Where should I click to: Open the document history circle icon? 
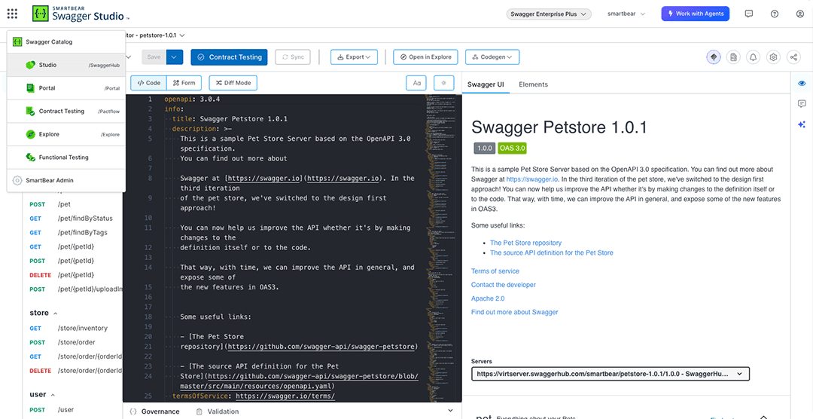click(x=733, y=57)
